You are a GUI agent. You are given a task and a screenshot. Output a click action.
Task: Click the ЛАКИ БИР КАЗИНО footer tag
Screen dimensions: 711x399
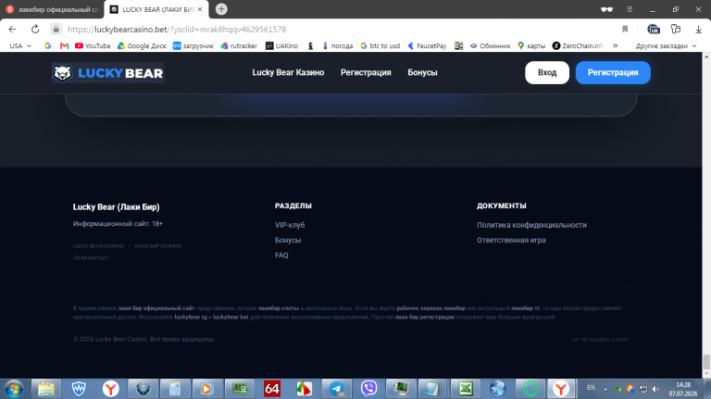(x=157, y=245)
